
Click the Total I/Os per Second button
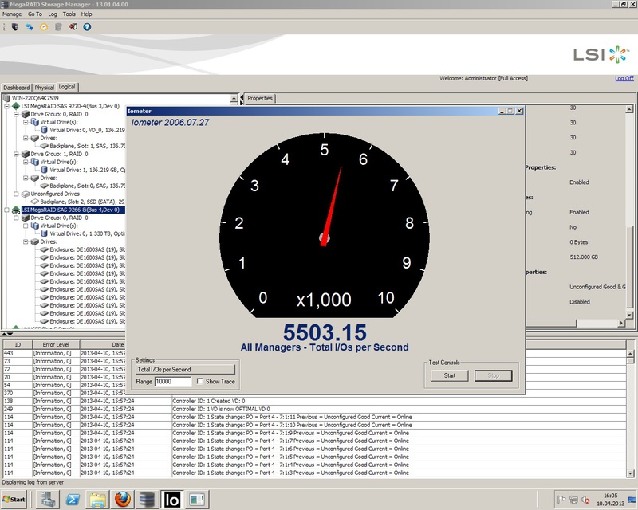tap(185, 370)
